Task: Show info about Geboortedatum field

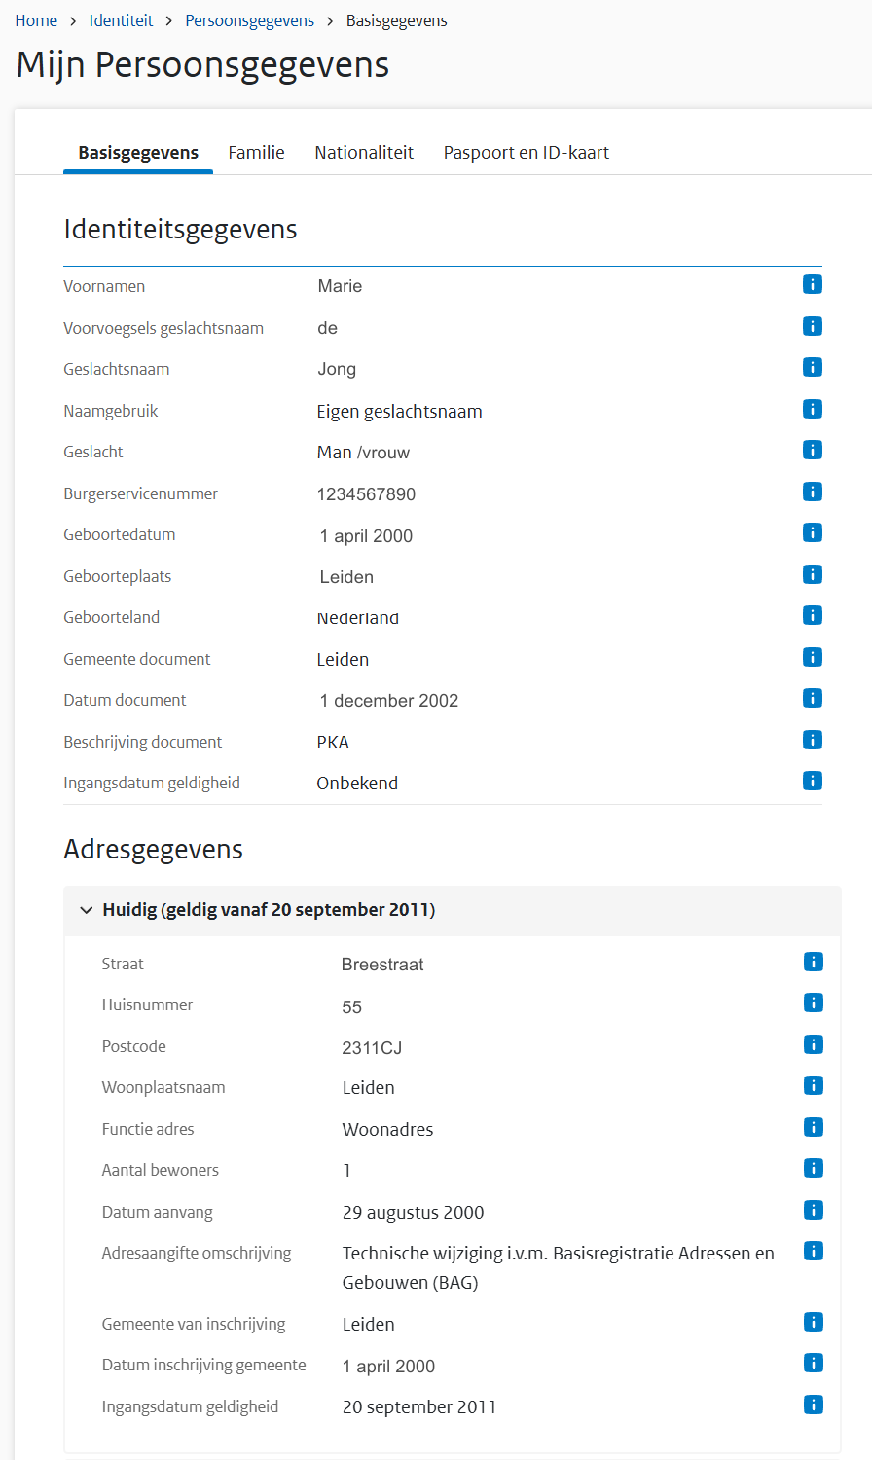Action: (813, 532)
